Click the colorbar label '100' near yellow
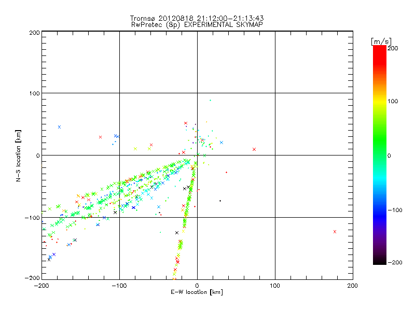This screenshot has width=415, height=311. (393, 101)
